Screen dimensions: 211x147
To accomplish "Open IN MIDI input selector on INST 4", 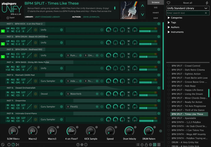I will (x=8, y=67).
